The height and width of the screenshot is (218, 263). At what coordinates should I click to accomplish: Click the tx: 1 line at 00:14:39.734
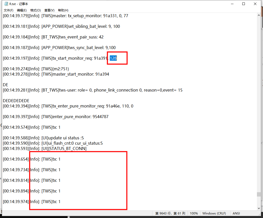pyautogui.click(x=32, y=170)
